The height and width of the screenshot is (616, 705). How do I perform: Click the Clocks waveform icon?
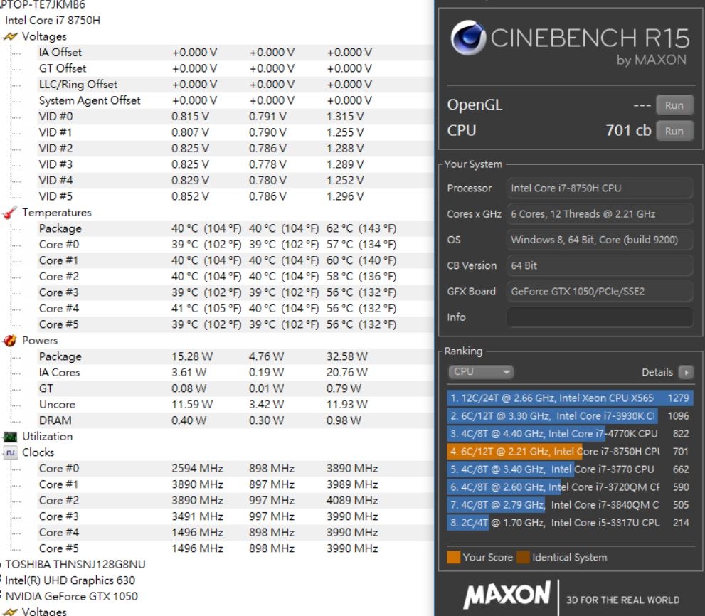tap(10, 452)
